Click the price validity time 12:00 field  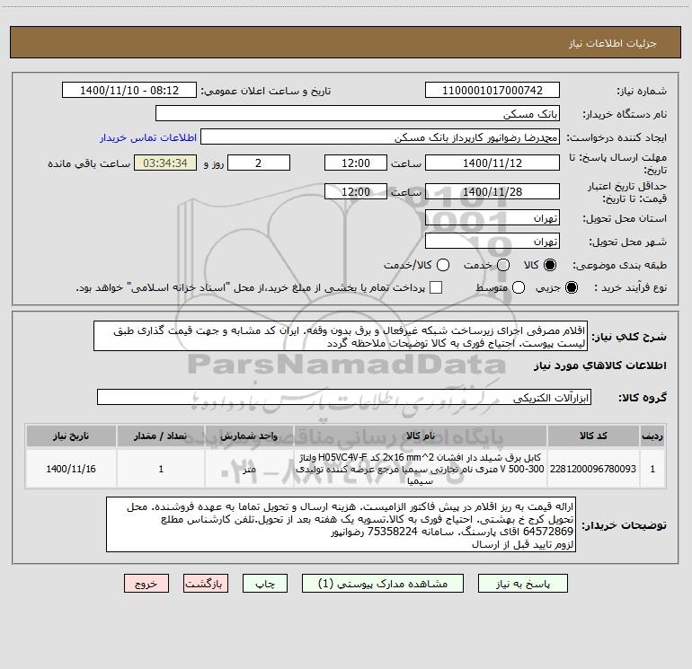coord(356,191)
